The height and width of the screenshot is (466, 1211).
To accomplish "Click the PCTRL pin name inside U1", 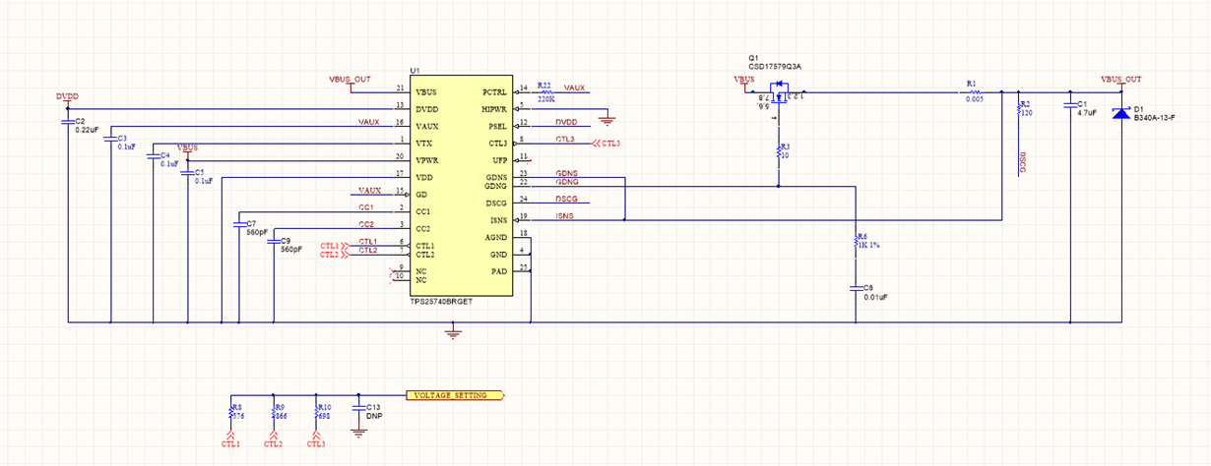I will pos(494,90).
